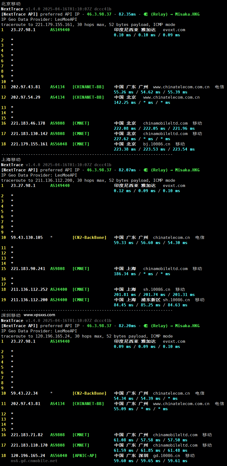Click latency value 82.35ms in API line
The height and width of the screenshot is (466, 227).
coord(127,14)
